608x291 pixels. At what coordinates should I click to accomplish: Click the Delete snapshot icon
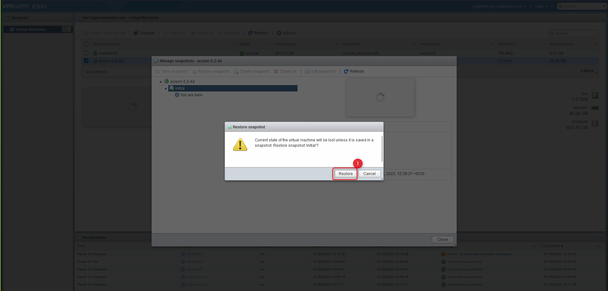pos(236,71)
